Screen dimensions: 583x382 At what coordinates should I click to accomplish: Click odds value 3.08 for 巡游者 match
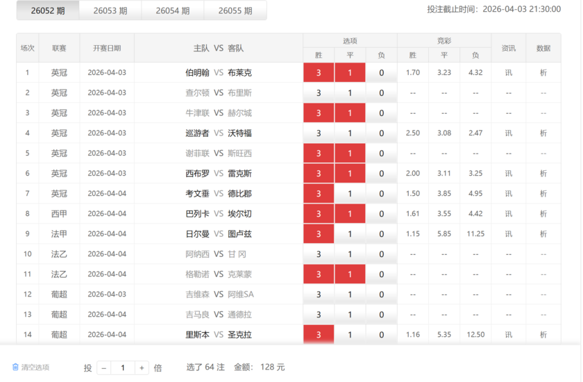pyautogui.click(x=444, y=133)
